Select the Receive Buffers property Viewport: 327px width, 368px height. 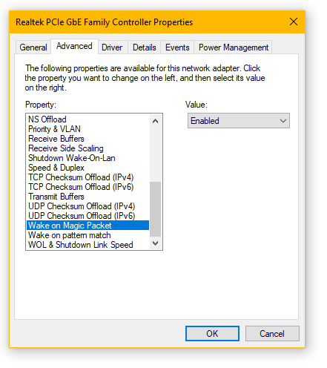click(88, 139)
